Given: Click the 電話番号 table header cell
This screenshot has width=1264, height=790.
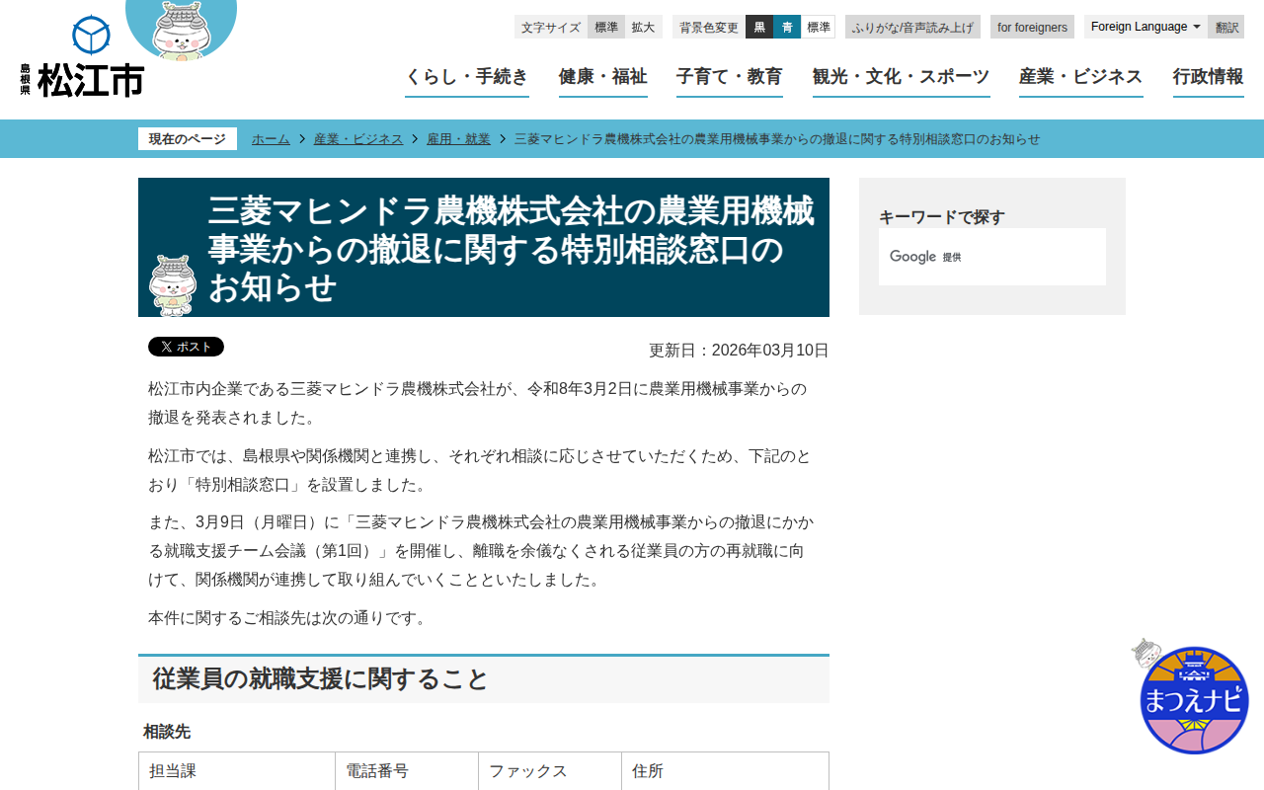Looking at the screenshot, I should click(x=407, y=771).
